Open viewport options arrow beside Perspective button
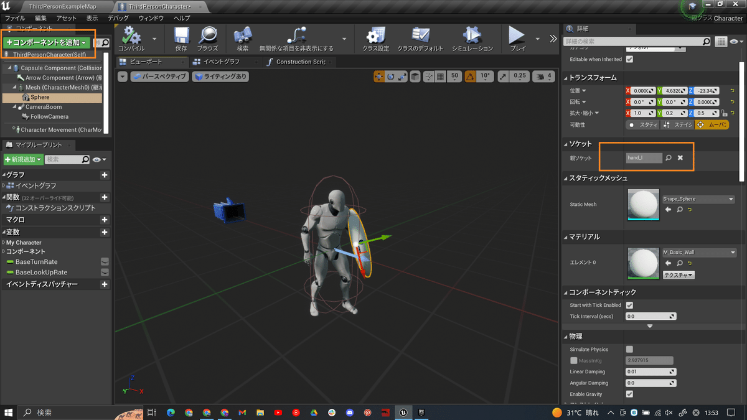 [122, 77]
